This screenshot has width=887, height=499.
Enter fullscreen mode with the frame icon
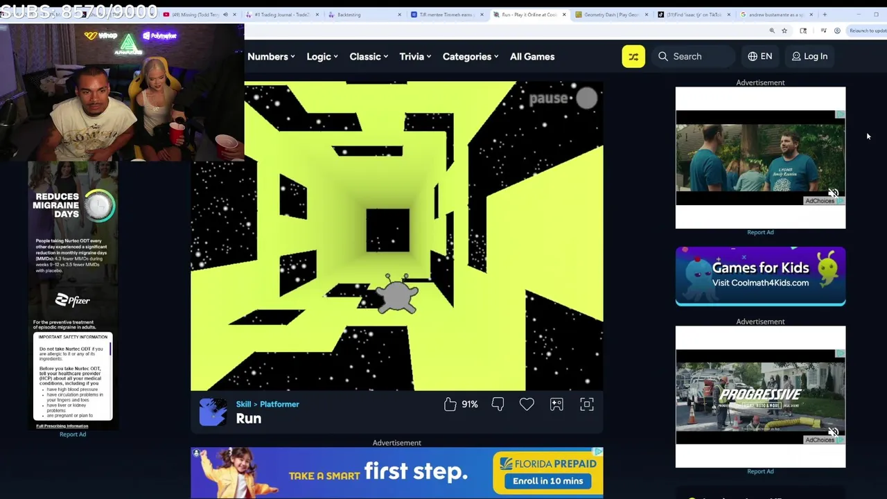[587, 404]
